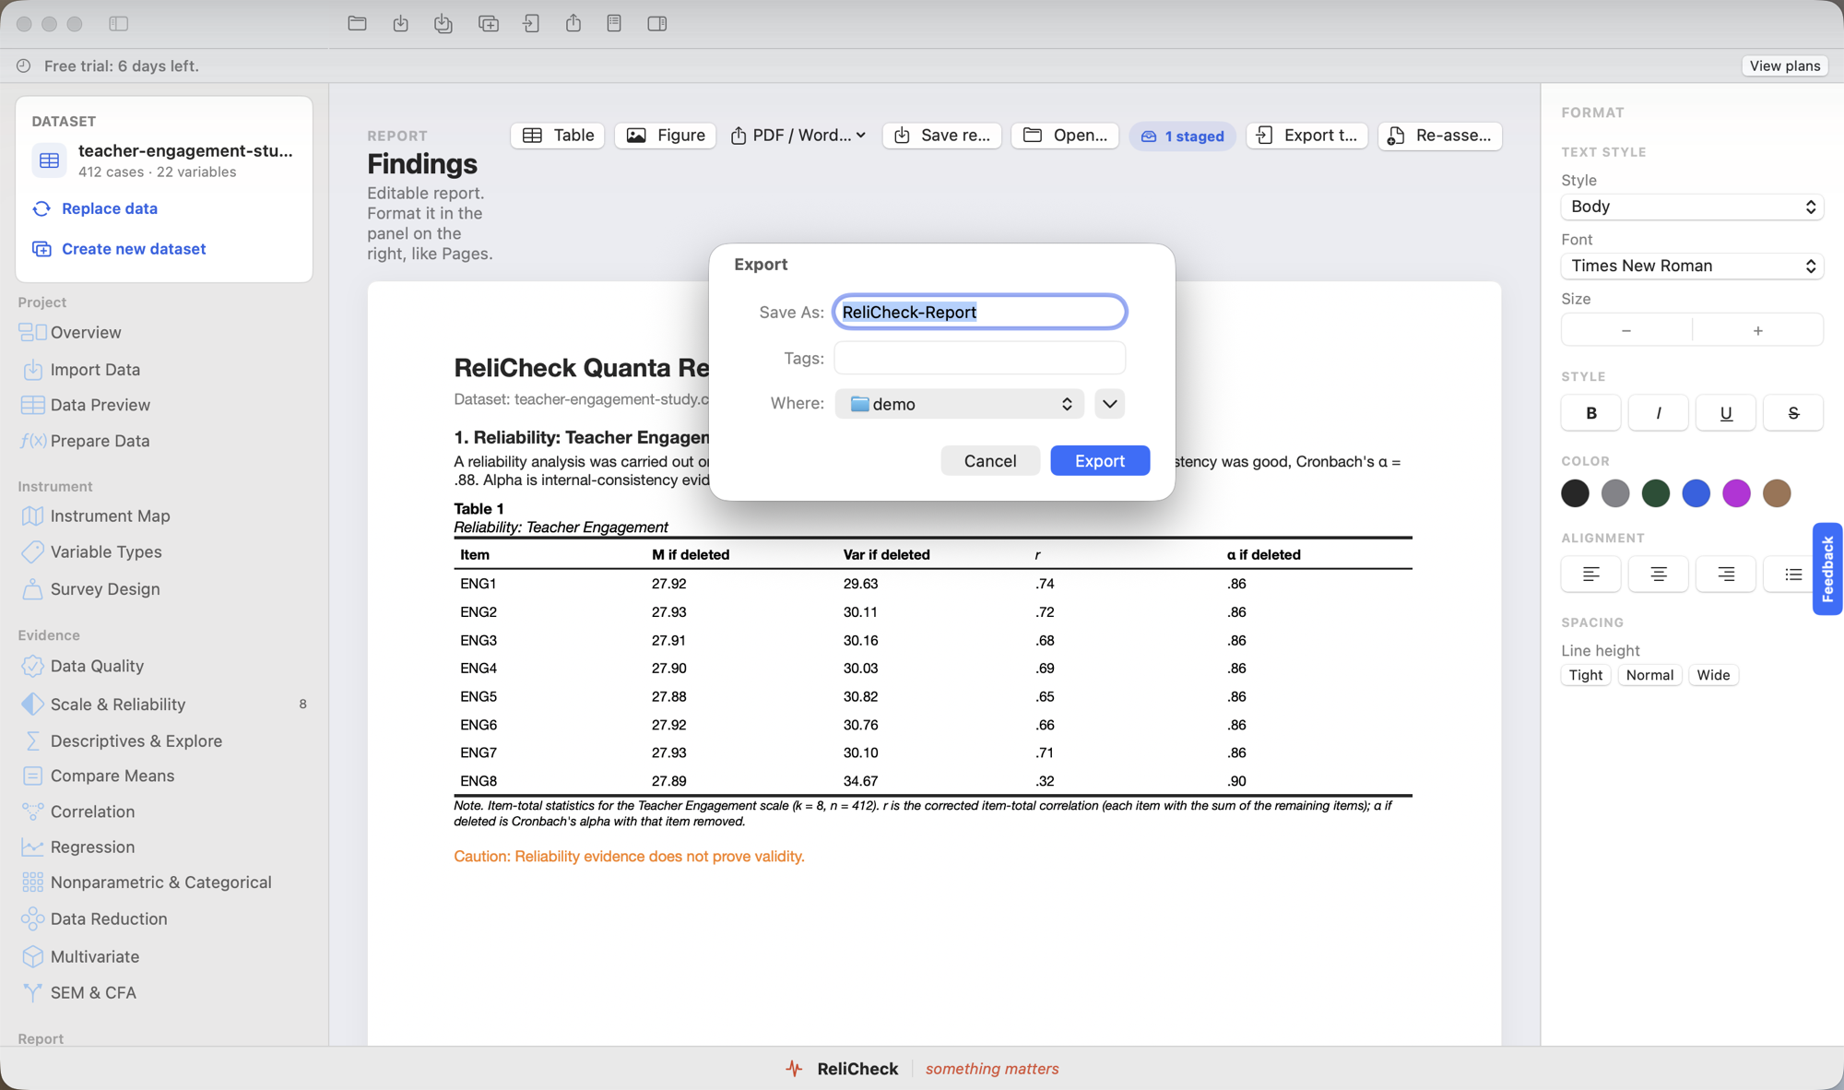Image resolution: width=1844 pixels, height=1090 pixels.
Task: Confirm with the blue Export button
Action: [x=1100, y=461]
